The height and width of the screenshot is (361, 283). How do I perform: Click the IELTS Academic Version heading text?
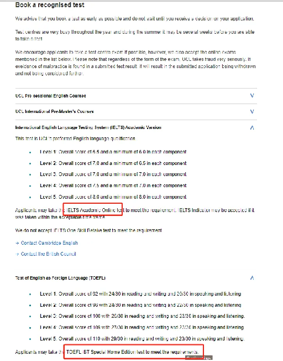[88, 127]
